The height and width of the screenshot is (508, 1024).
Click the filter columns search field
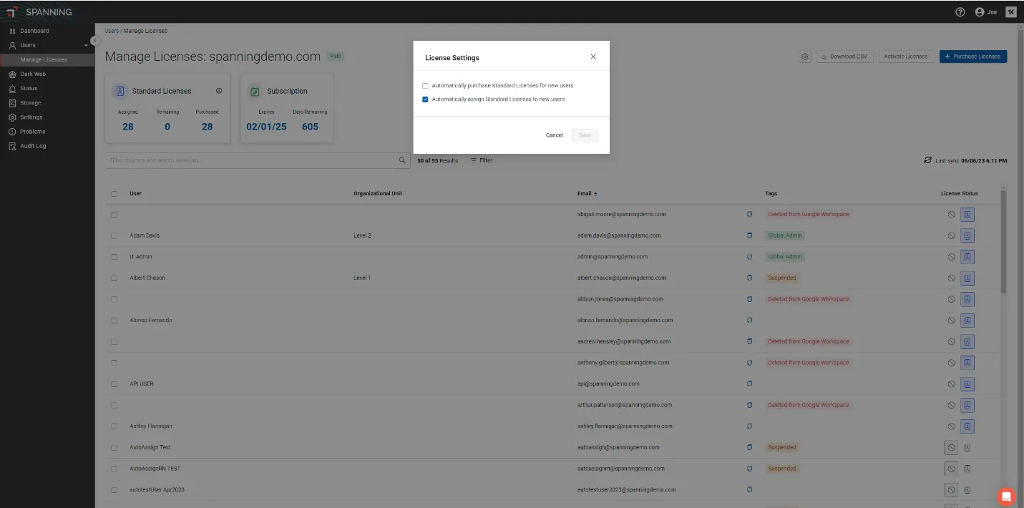[x=250, y=160]
